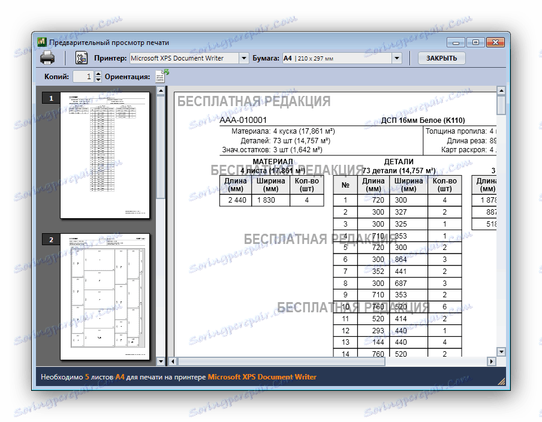Select page 2 thumbnail
542x422 pixels.
point(105,297)
